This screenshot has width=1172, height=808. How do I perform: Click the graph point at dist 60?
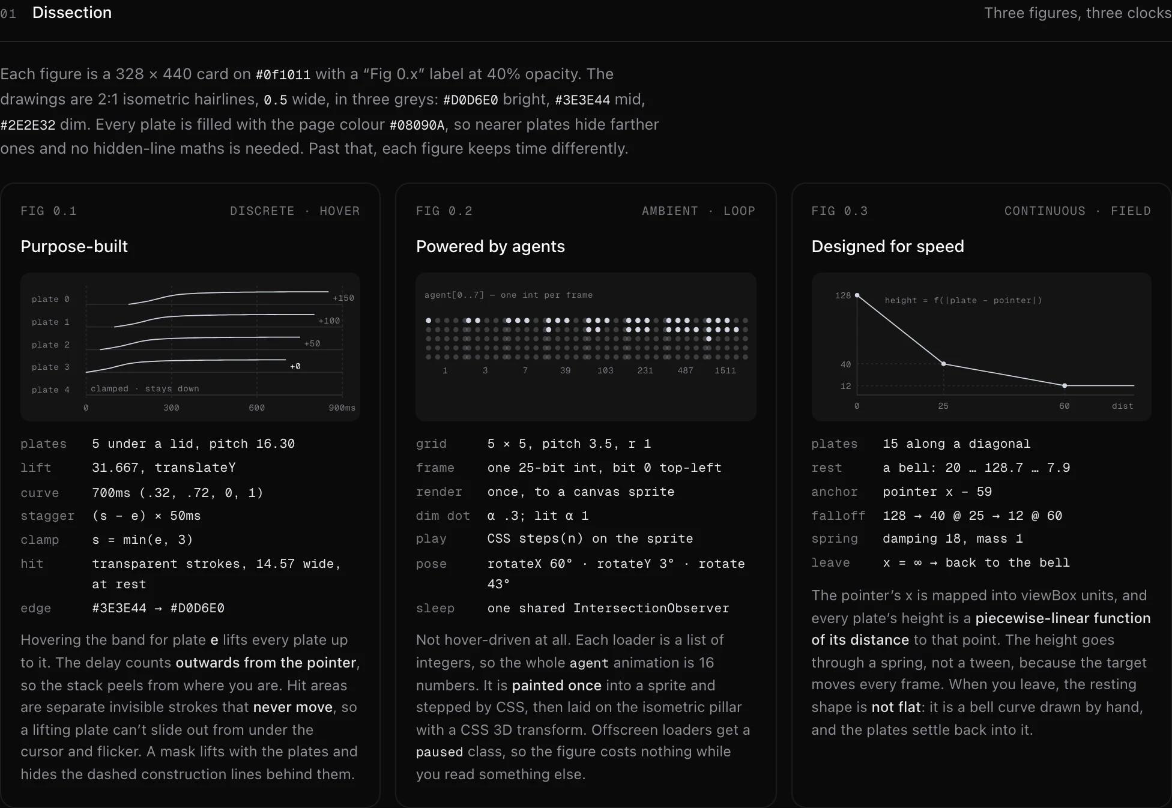point(1065,385)
